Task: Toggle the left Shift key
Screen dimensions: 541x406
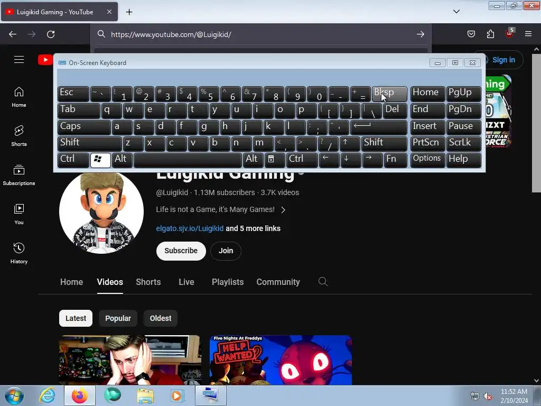Action: point(90,143)
